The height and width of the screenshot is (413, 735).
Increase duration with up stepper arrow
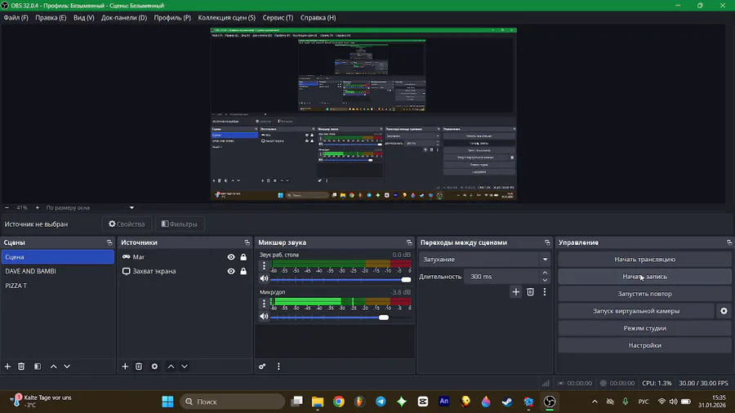pyautogui.click(x=545, y=273)
